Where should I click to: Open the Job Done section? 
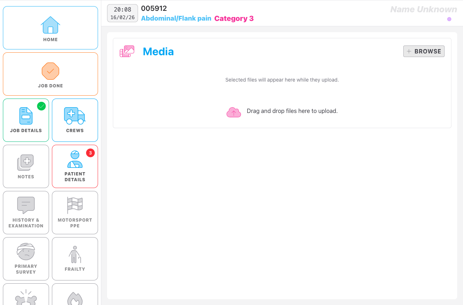[x=50, y=71]
